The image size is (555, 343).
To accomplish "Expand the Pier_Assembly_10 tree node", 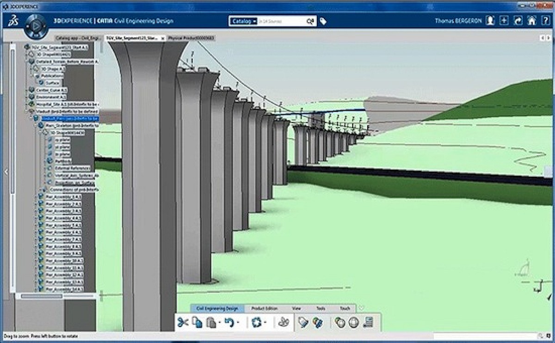I will pyautogui.click(x=36, y=261).
